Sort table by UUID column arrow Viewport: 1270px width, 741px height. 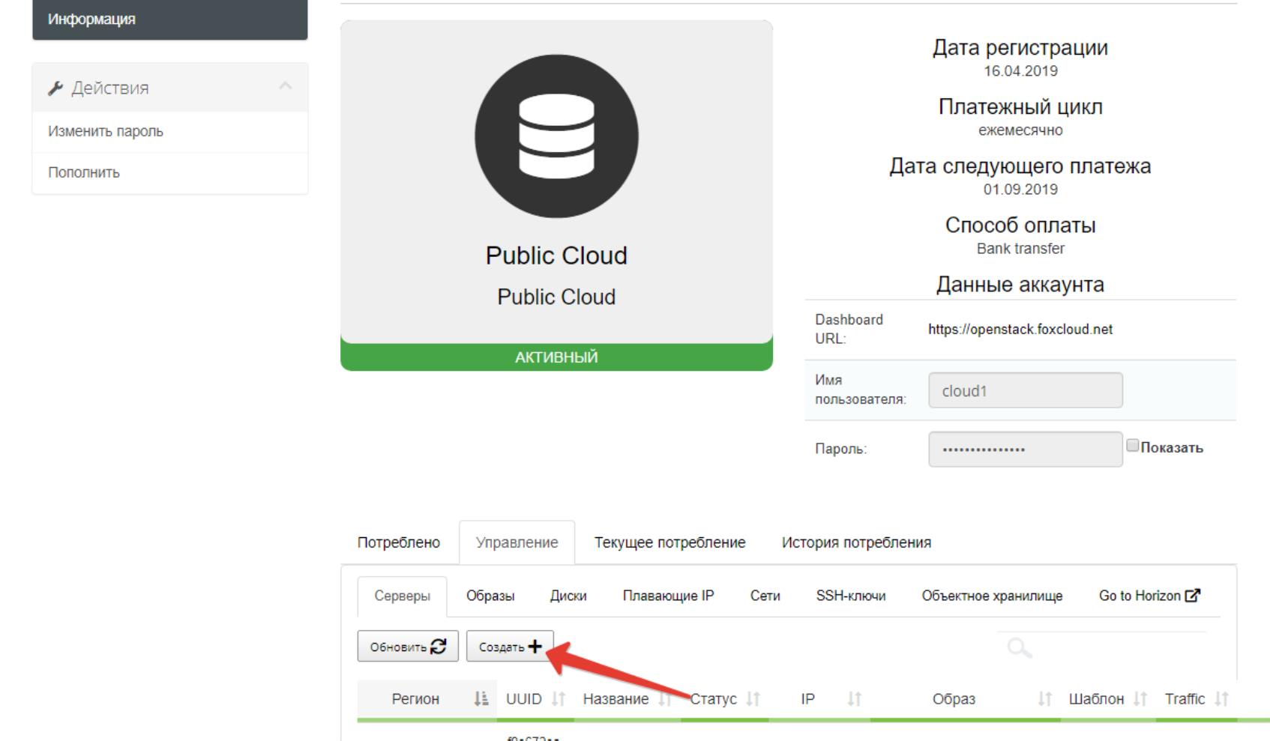pyautogui.click(x=559, y=699)
